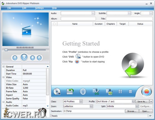Open the Settings menu
The image size is (155, 120).
point(39,8)
